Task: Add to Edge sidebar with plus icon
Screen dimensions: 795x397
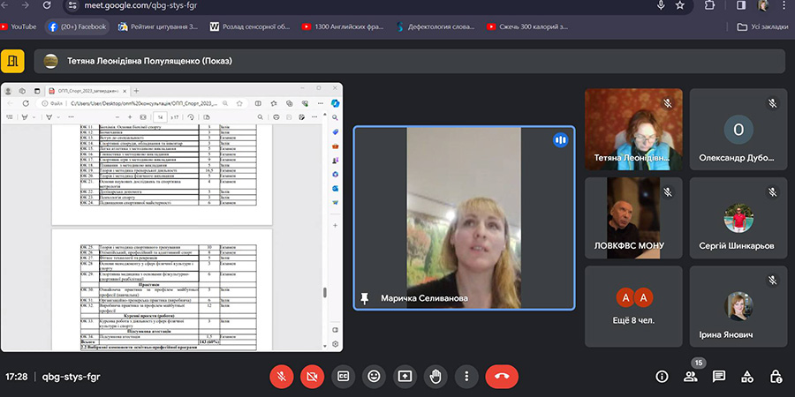Action: click(335, 224)
